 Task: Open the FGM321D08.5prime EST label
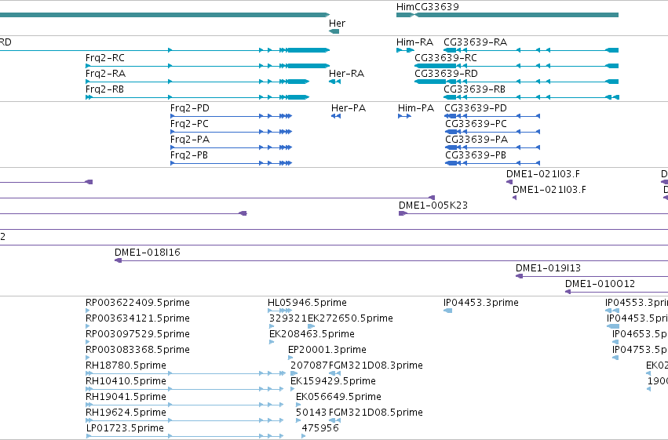376,413
